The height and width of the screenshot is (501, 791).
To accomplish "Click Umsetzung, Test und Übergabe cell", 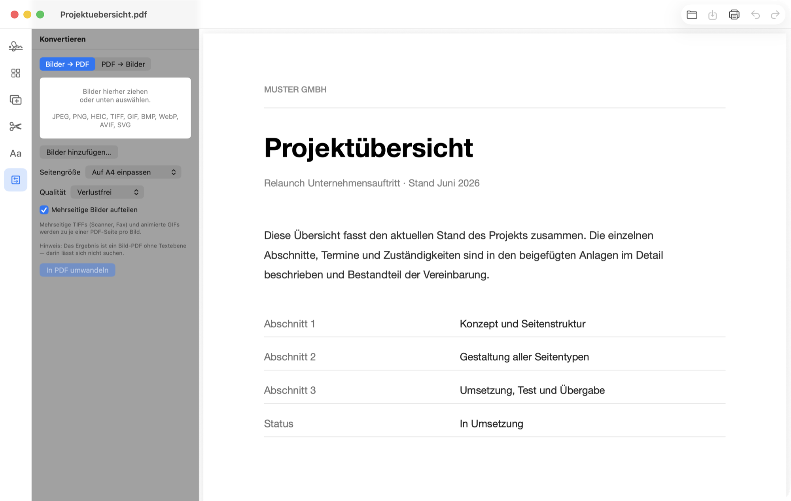I will click(532, 390).
